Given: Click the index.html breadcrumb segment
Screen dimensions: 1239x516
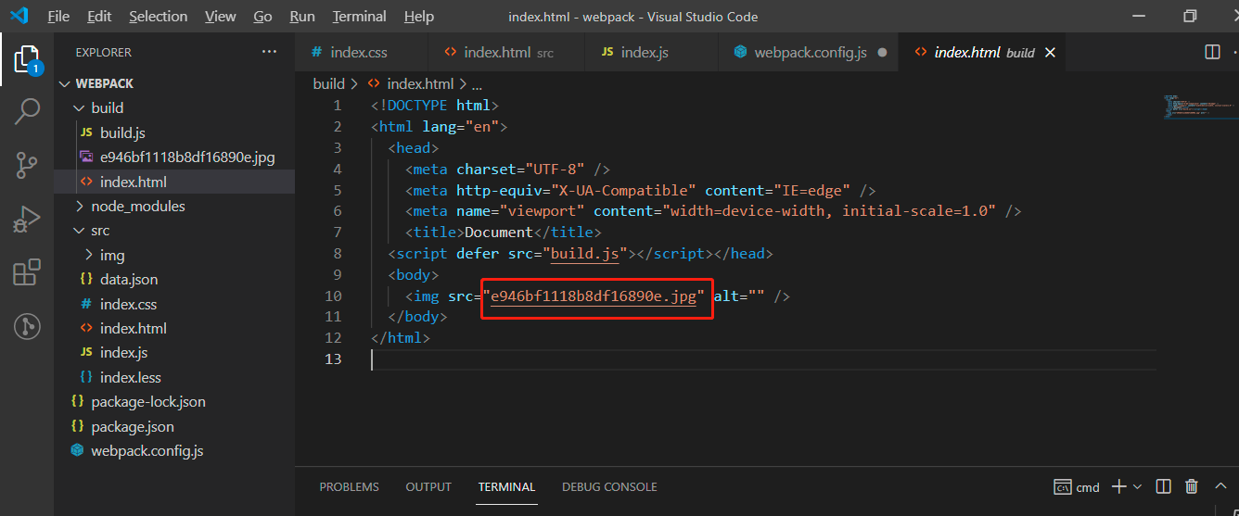Looking at the screenshot, I should click(411, 83).
